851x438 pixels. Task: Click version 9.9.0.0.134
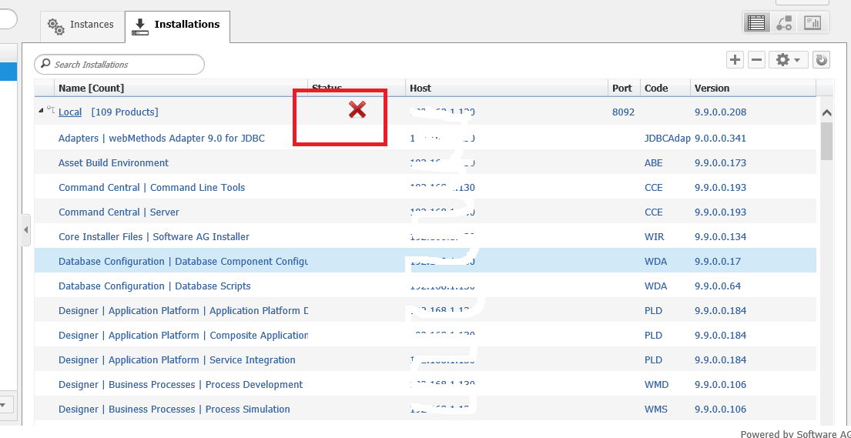coord(720,236)
